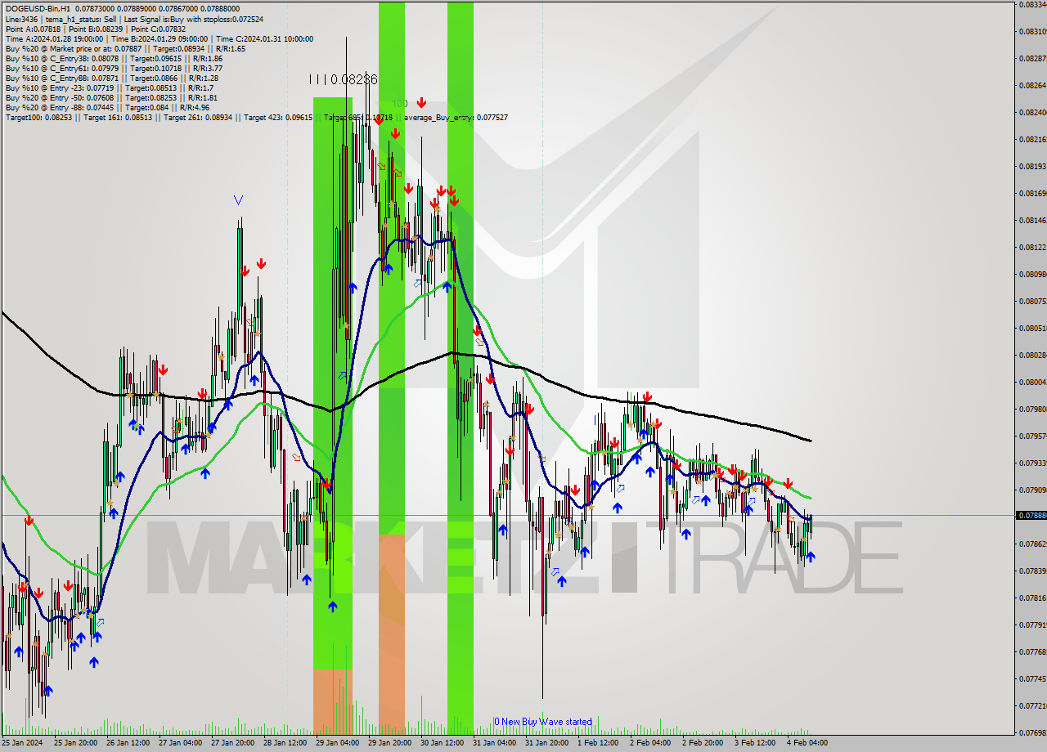Select the 'Buy %20 @ Entry -88' line
Viewport: 1047px width, 752px height.
106,107
